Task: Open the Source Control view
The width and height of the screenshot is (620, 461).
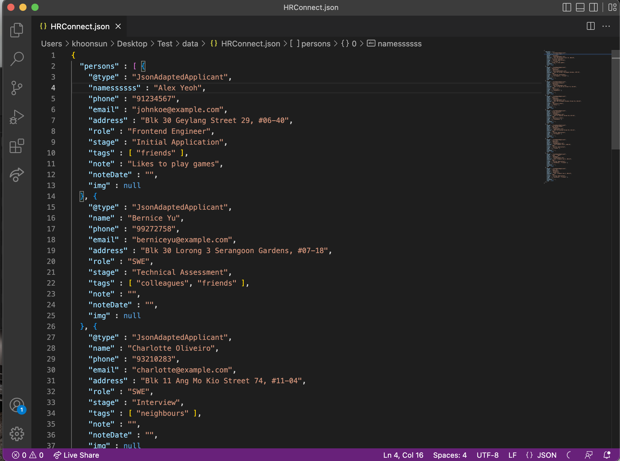Action: (x=17, y=88)
